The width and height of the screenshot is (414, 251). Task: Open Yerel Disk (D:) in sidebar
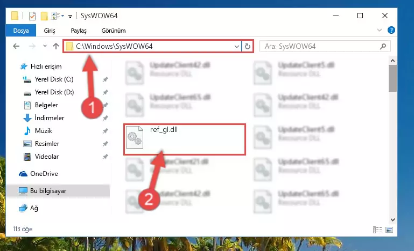(48, 92)
